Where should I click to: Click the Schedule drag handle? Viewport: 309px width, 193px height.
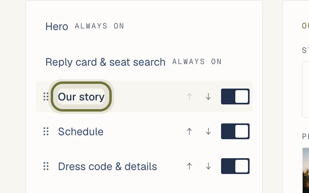pyautogui.click(x=46, y=131)
